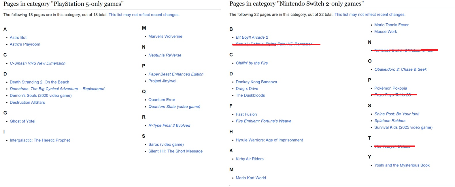Open Astro's Playroom link
Screen dimensions: 455x187
(x=25, y=44)
